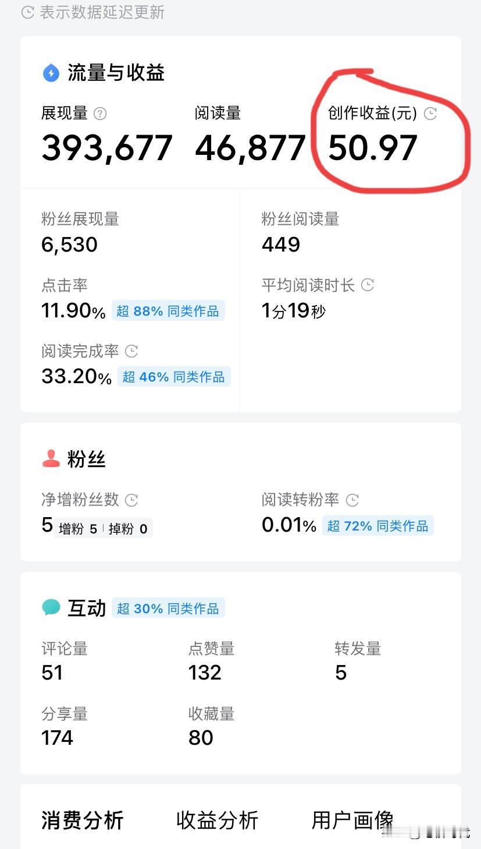Tap the blue lightning 流量与收益 icon

click(x=51, y=73)
